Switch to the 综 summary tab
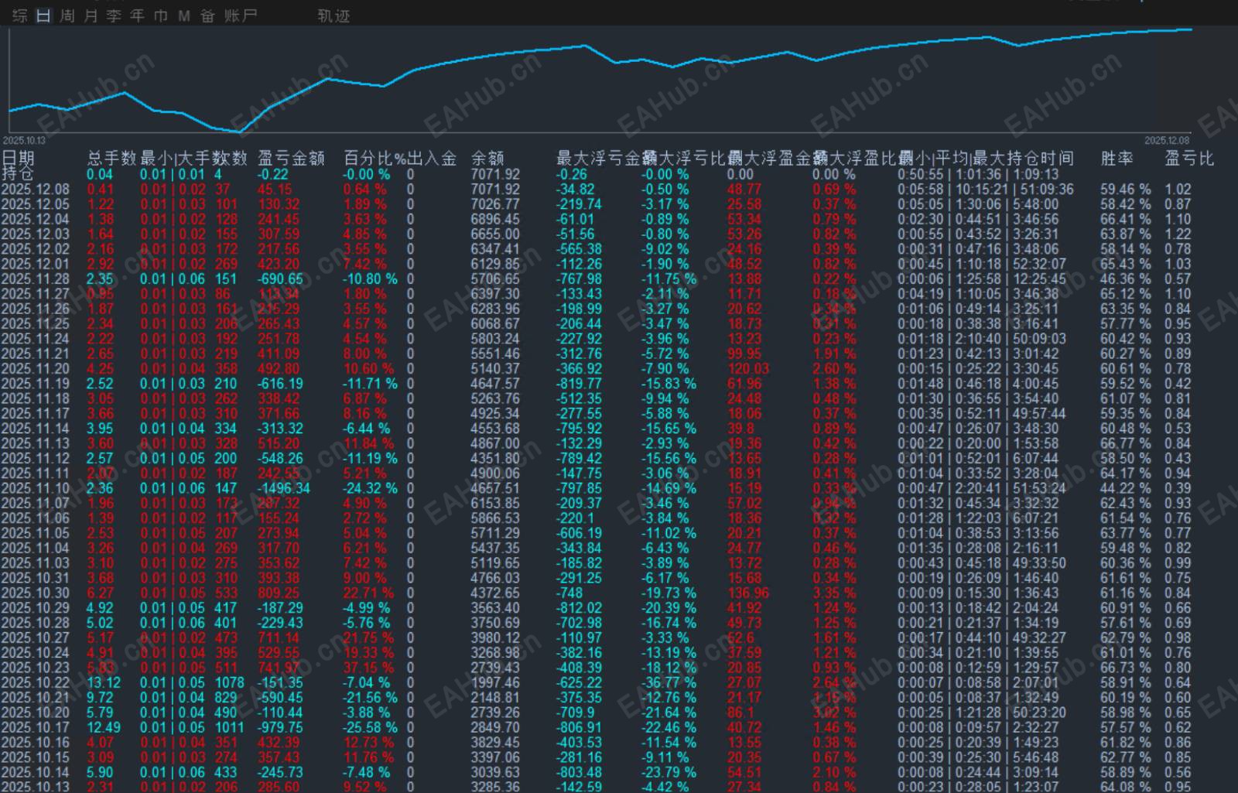The height and width of the screenshot is (793, 1238). (x=20, y=15)
